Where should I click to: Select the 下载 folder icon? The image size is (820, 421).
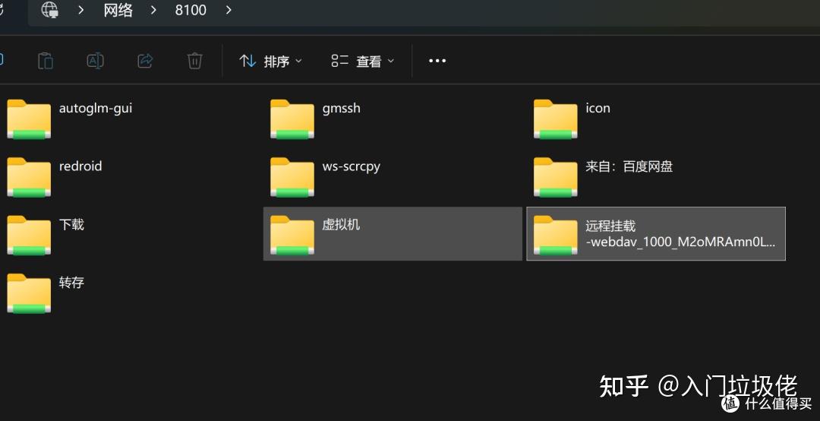(x=29, y=235)
